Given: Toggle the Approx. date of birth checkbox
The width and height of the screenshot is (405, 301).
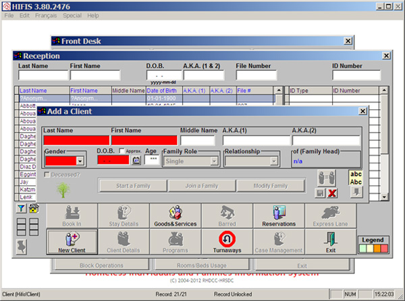Looking at the screenshot, I should (x=122, y=151).
